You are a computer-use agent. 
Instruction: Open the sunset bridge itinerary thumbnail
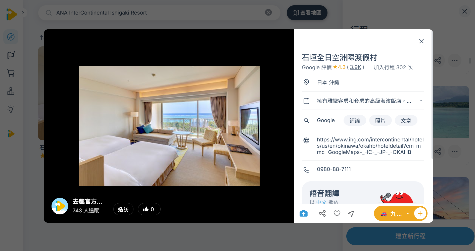tap(451, 198)
